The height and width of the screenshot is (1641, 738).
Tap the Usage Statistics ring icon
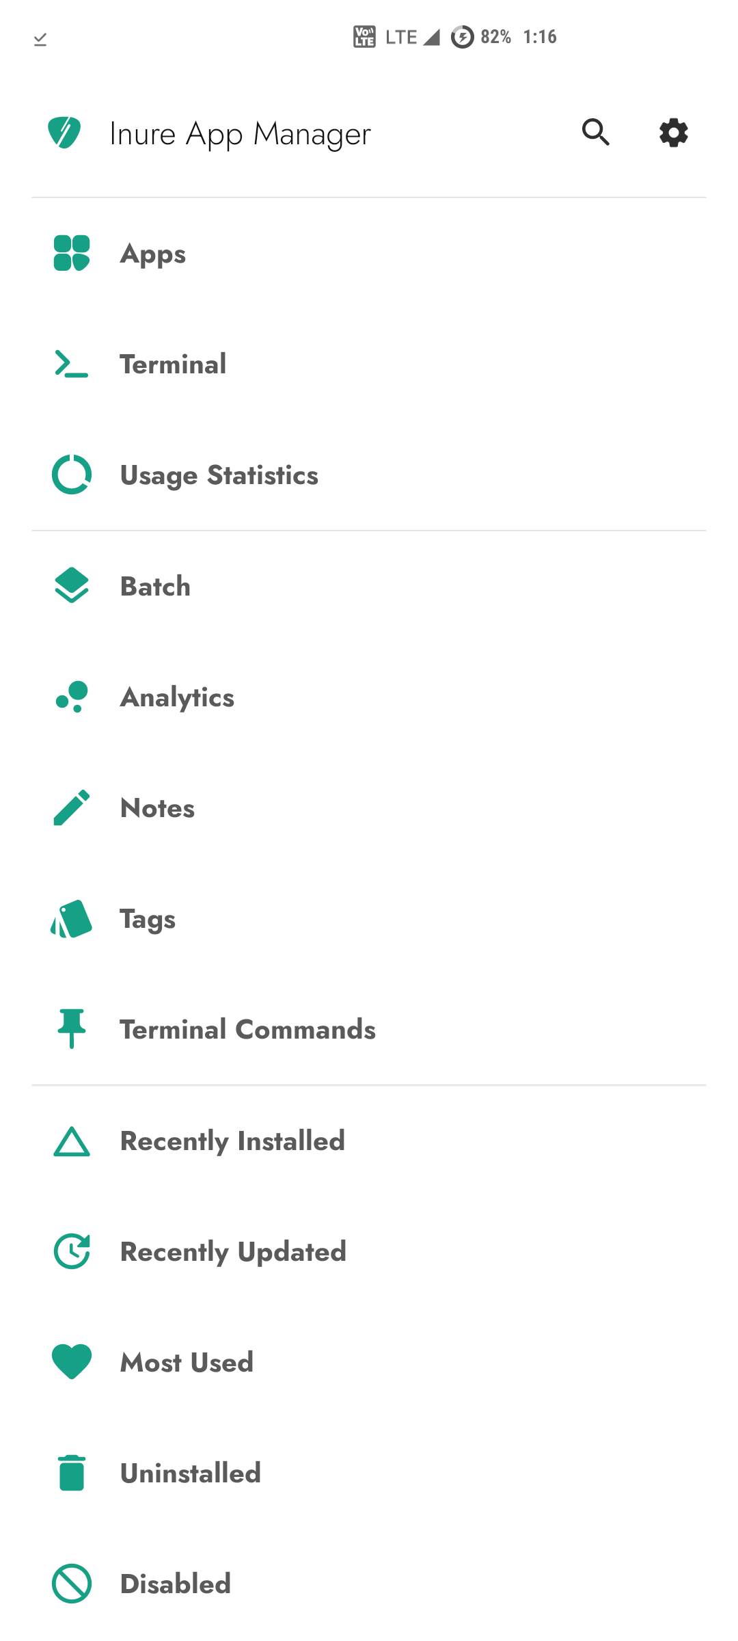[72, 475]
